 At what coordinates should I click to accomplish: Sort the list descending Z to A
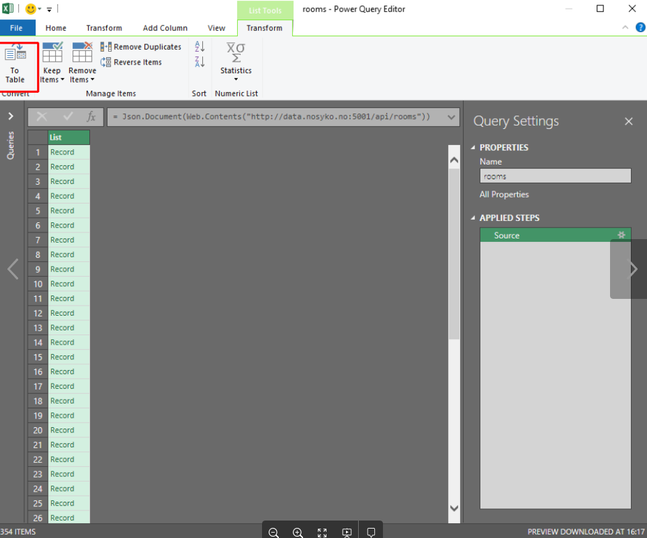pyautogui.click(x=200, y=62)
